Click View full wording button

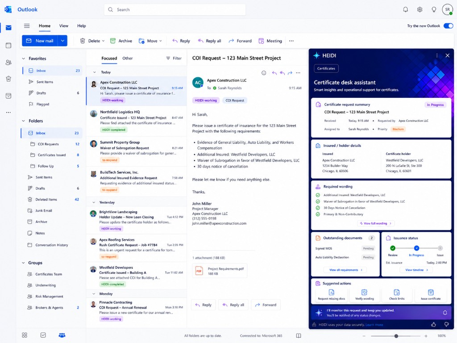376,223
